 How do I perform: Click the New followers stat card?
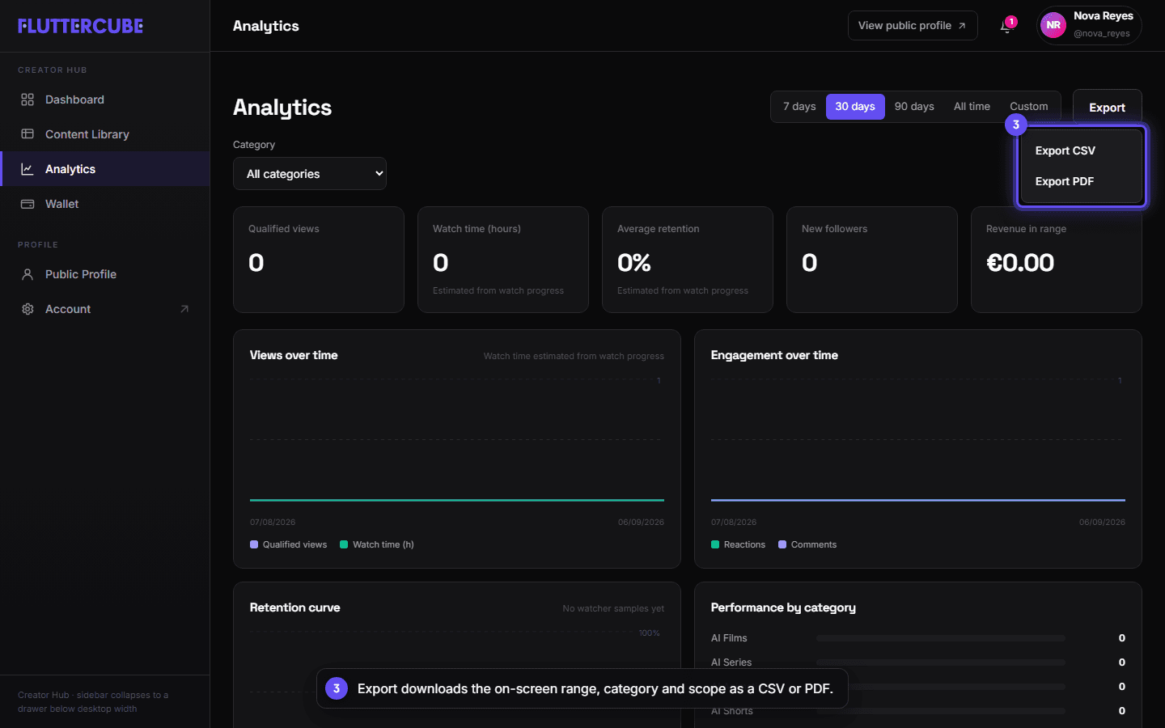(872, 260)
